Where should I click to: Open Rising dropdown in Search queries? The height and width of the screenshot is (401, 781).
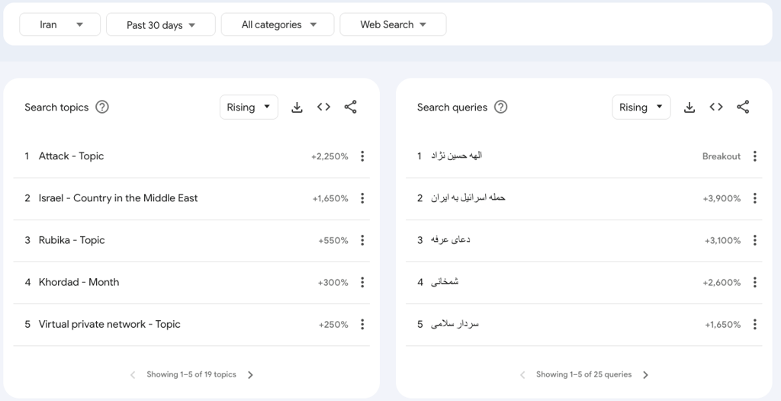[641, 107]
